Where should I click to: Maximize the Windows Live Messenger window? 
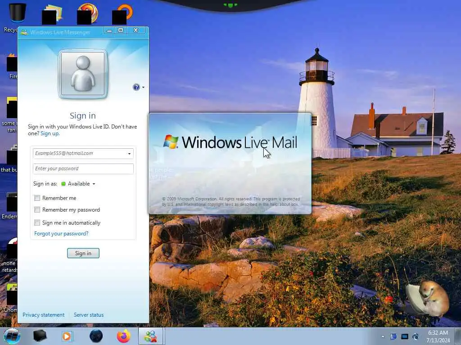(x=121, y=31)
